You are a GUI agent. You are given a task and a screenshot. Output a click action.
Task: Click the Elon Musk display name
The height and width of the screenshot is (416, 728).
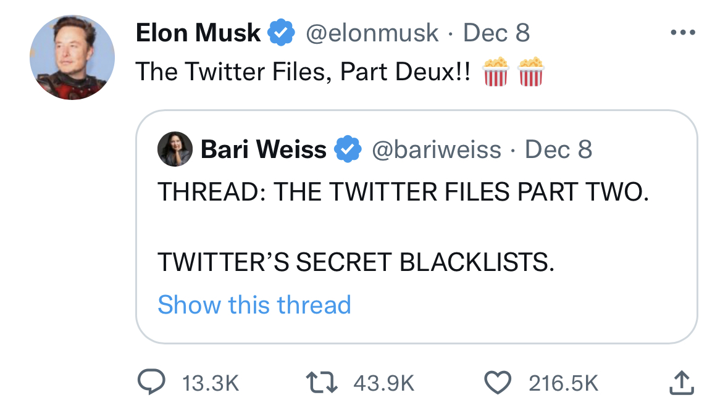click(x=198, y=33)
